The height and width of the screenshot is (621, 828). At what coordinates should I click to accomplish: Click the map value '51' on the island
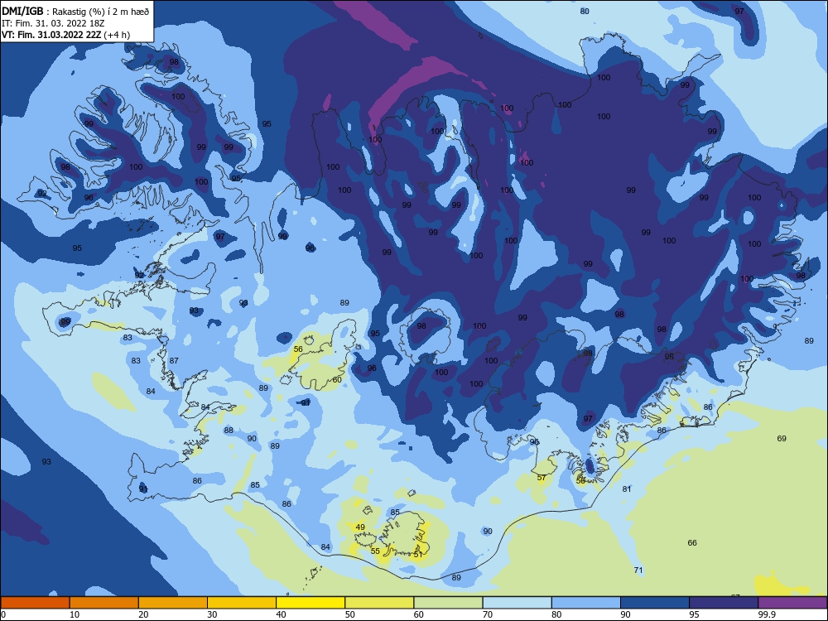418,555
